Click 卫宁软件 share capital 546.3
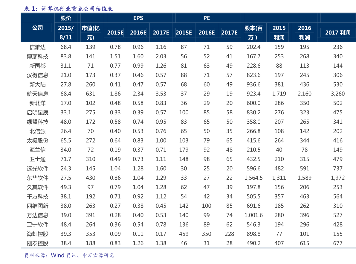This screenshot has height=264, width=356. [x=253, y=224]
